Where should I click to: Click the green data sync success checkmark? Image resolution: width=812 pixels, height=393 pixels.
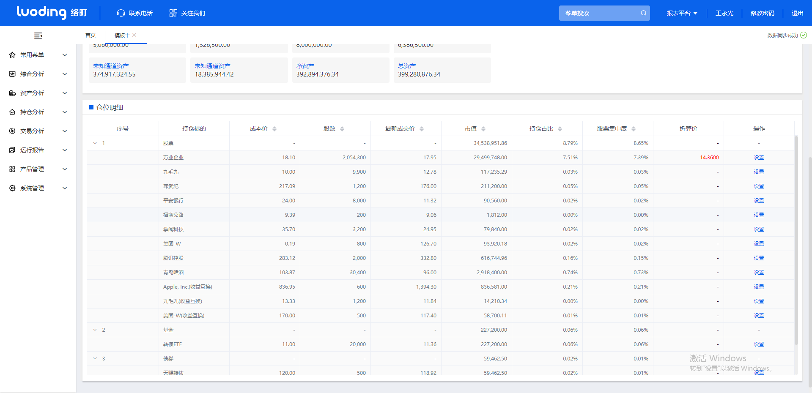[804, 35]
